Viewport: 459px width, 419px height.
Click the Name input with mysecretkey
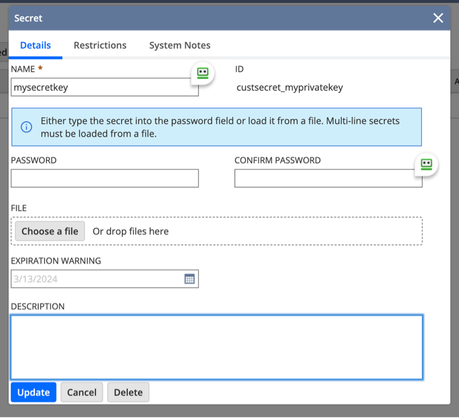(x=105, y=87)
